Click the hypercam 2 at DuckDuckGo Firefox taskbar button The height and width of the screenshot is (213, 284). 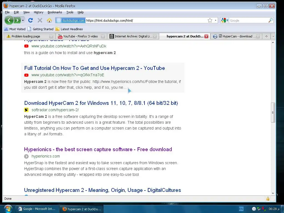point(82,209)
